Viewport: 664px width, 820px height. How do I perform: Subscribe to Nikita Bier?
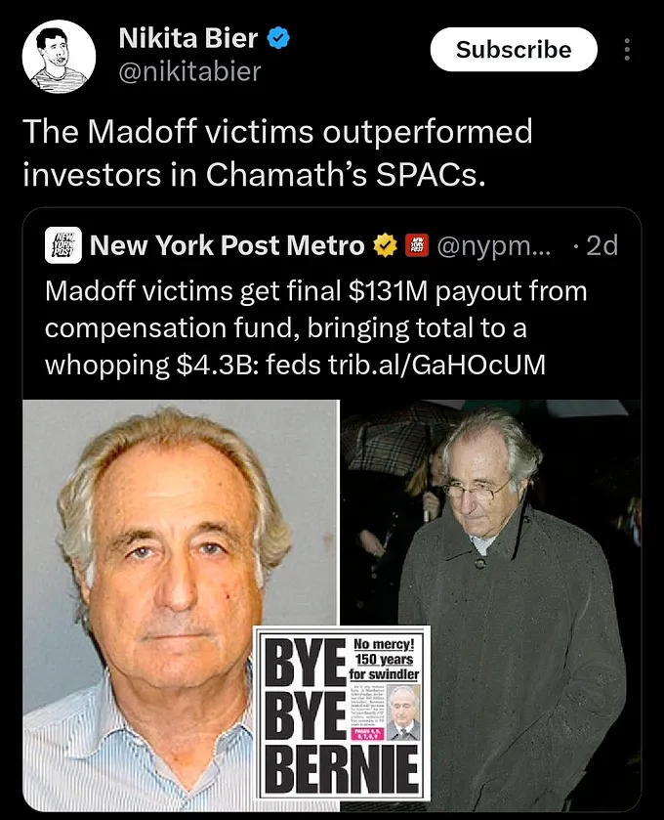point(514,49)
